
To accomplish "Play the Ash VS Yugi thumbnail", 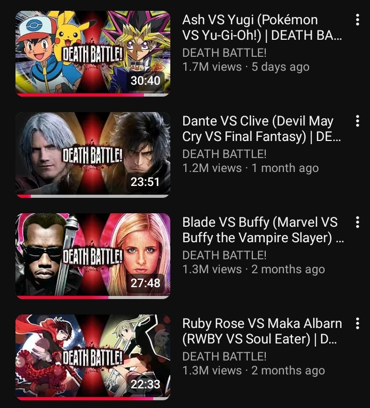I will (93, 54).
